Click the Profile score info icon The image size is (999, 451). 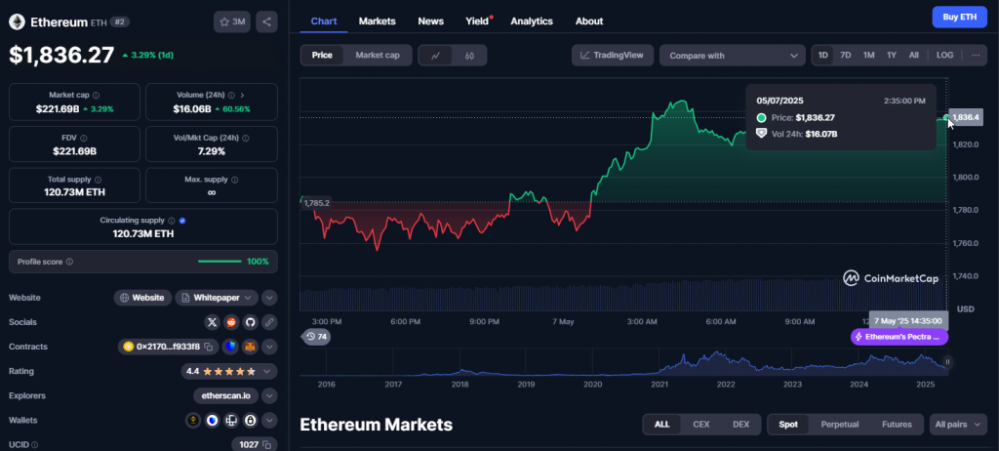[69, 262]
